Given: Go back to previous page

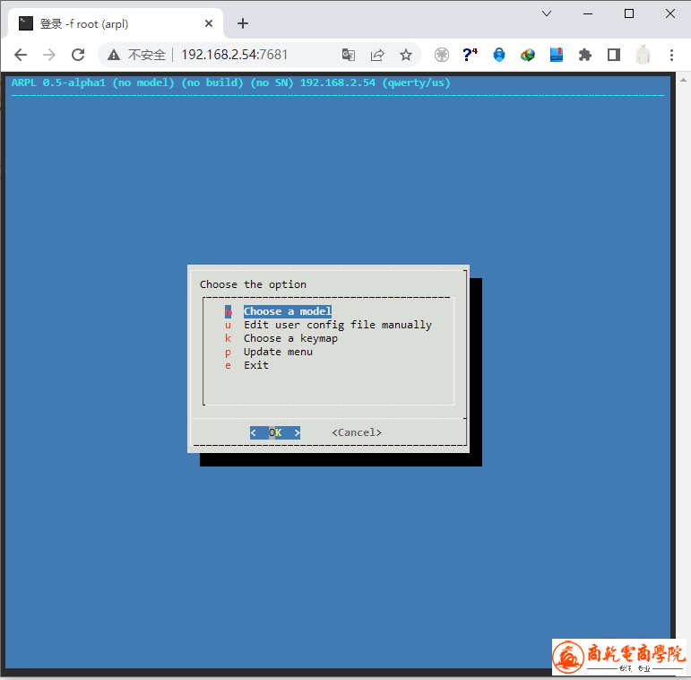Looking at the screenshot, I should click(21, 55).
